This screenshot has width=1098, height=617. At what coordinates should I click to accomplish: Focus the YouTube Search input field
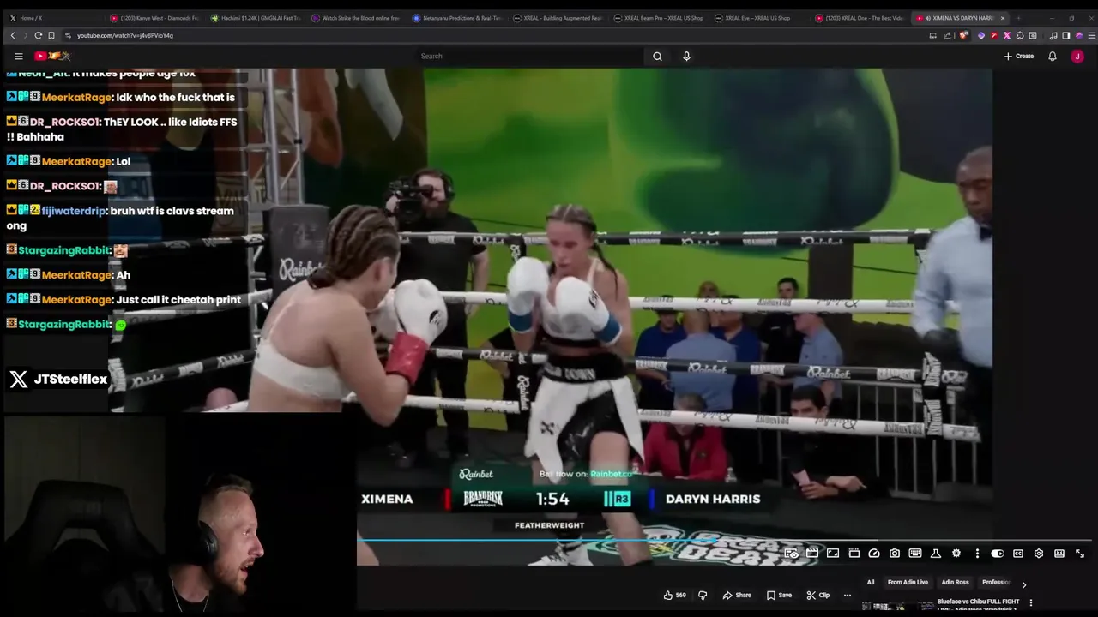[x=529, y=56]
